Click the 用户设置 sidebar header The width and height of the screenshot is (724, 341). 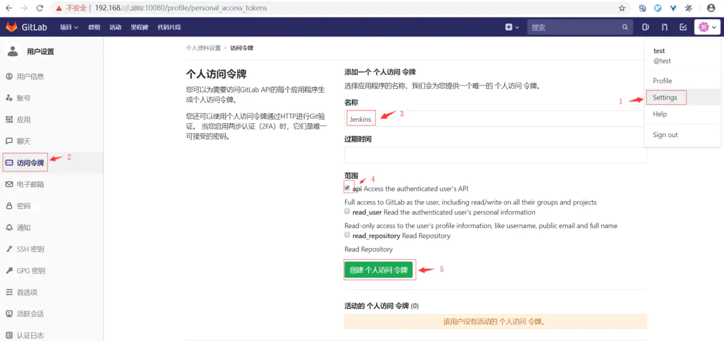click(x=40, y=52)
